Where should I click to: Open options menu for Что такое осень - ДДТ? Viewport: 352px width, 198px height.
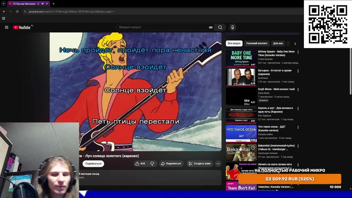click(x=298, y=127)
